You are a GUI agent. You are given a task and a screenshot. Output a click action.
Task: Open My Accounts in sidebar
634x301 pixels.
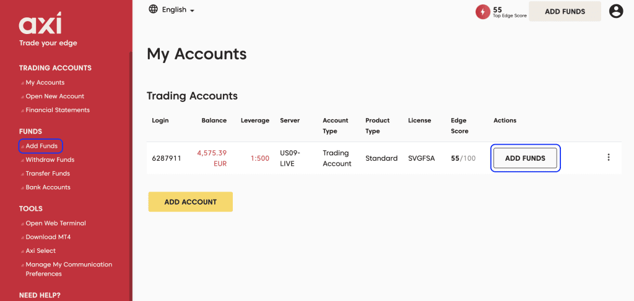coord(45,83)
